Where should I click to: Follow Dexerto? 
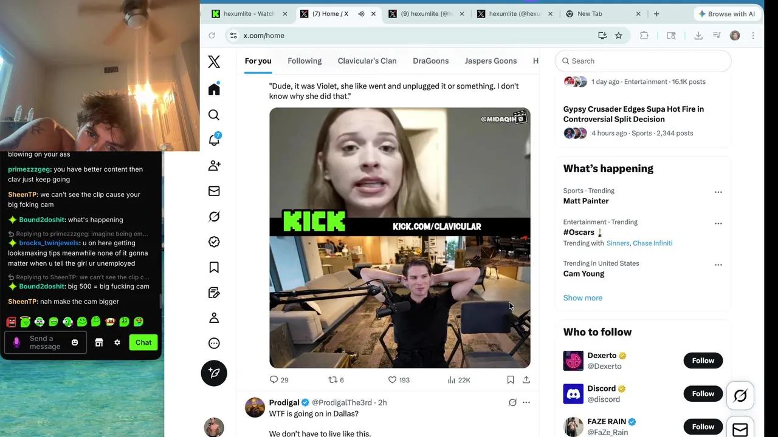click(x=703, y=361)
